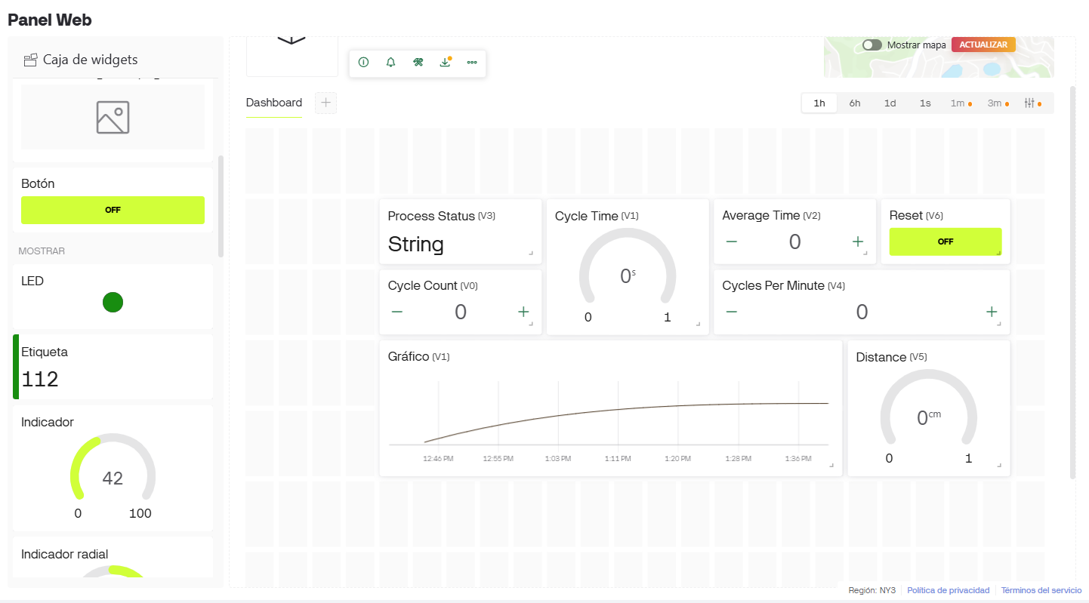The image size is (1089, 603).
Task: Select the 6h time range
Action: [x=855, y=103]
